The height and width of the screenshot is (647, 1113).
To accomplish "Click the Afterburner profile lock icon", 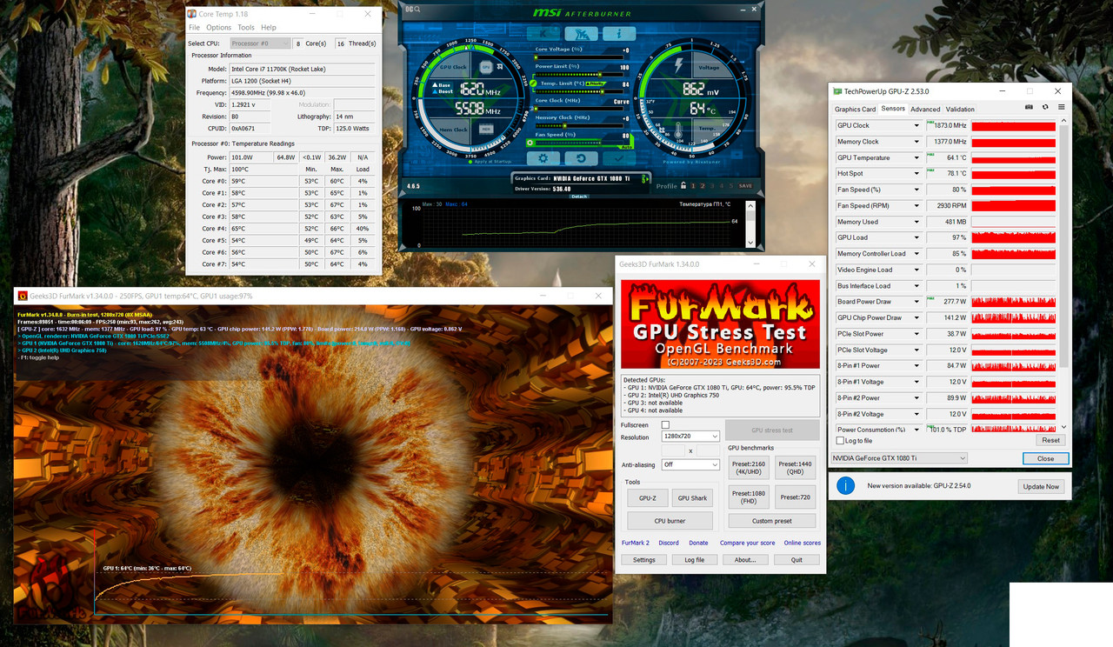I will click(x=683, y=185).
